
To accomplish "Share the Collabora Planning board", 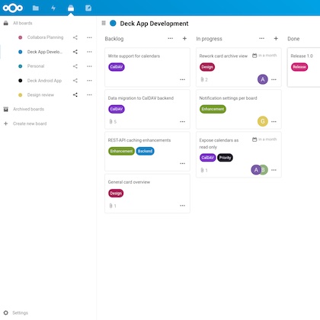I will pyautogui.click(x=75, y=37).
